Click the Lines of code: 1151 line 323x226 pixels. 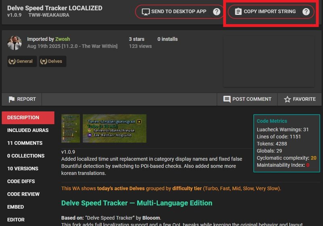click(x=279, y=137)
